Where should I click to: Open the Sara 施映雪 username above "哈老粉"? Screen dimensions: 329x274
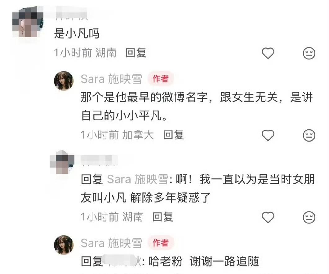(x=111, y=243)
